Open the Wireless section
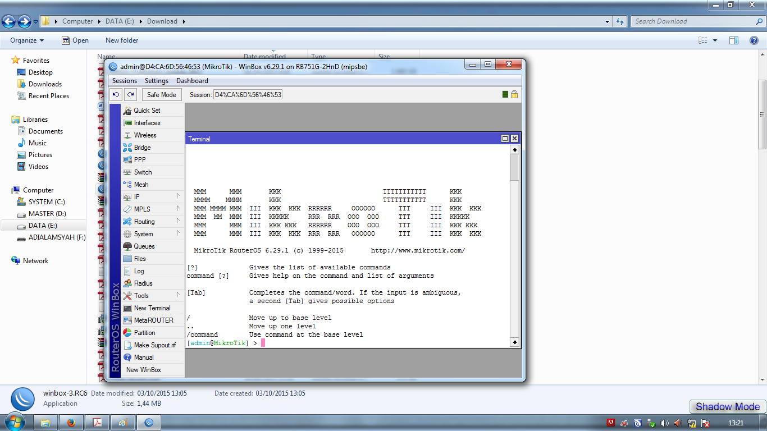 153,135
